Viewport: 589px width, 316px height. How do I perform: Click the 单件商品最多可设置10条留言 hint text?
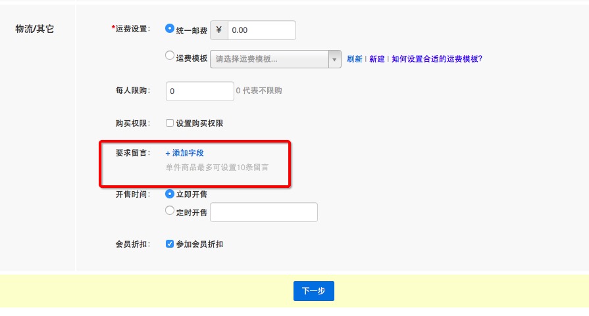pyautogui.click(x=217, y=167)
